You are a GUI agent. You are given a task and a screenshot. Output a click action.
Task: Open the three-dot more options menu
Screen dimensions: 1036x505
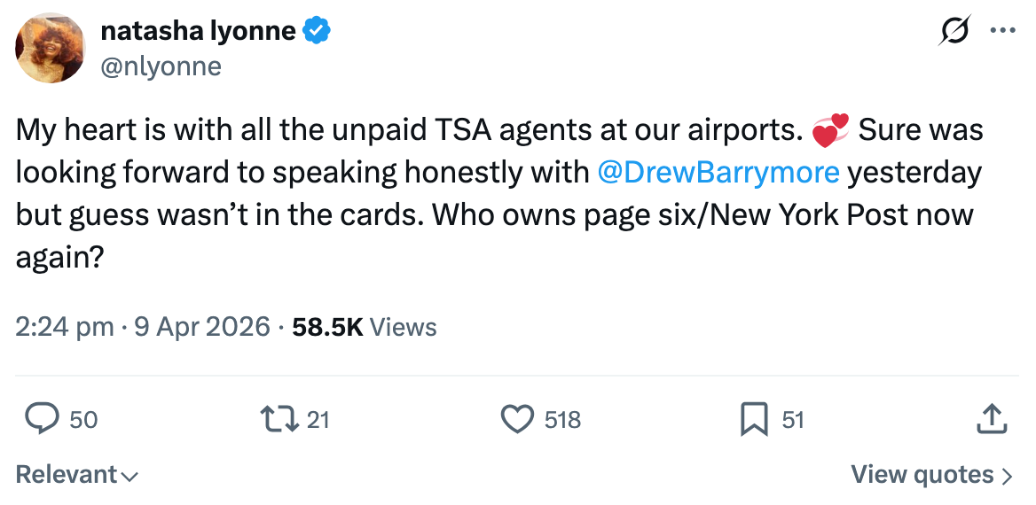[1002, 31]
